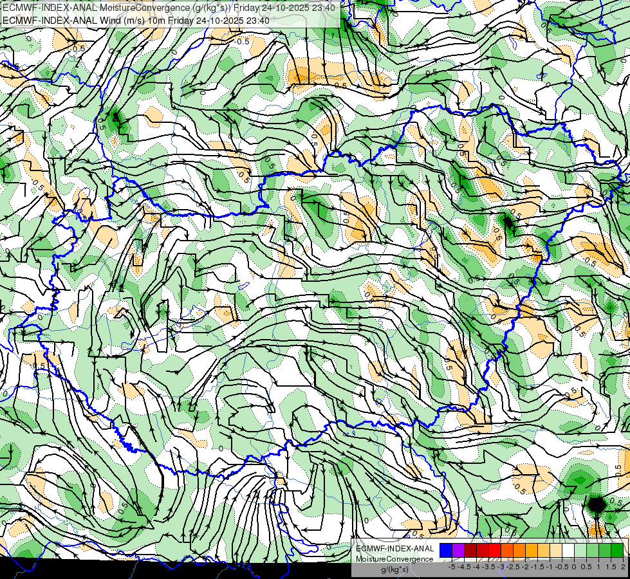The height and width of the screenshot is (579, 630).
Task: Select the -0.5 tick label under the legend swatches
Action: (x=562, y=567)
